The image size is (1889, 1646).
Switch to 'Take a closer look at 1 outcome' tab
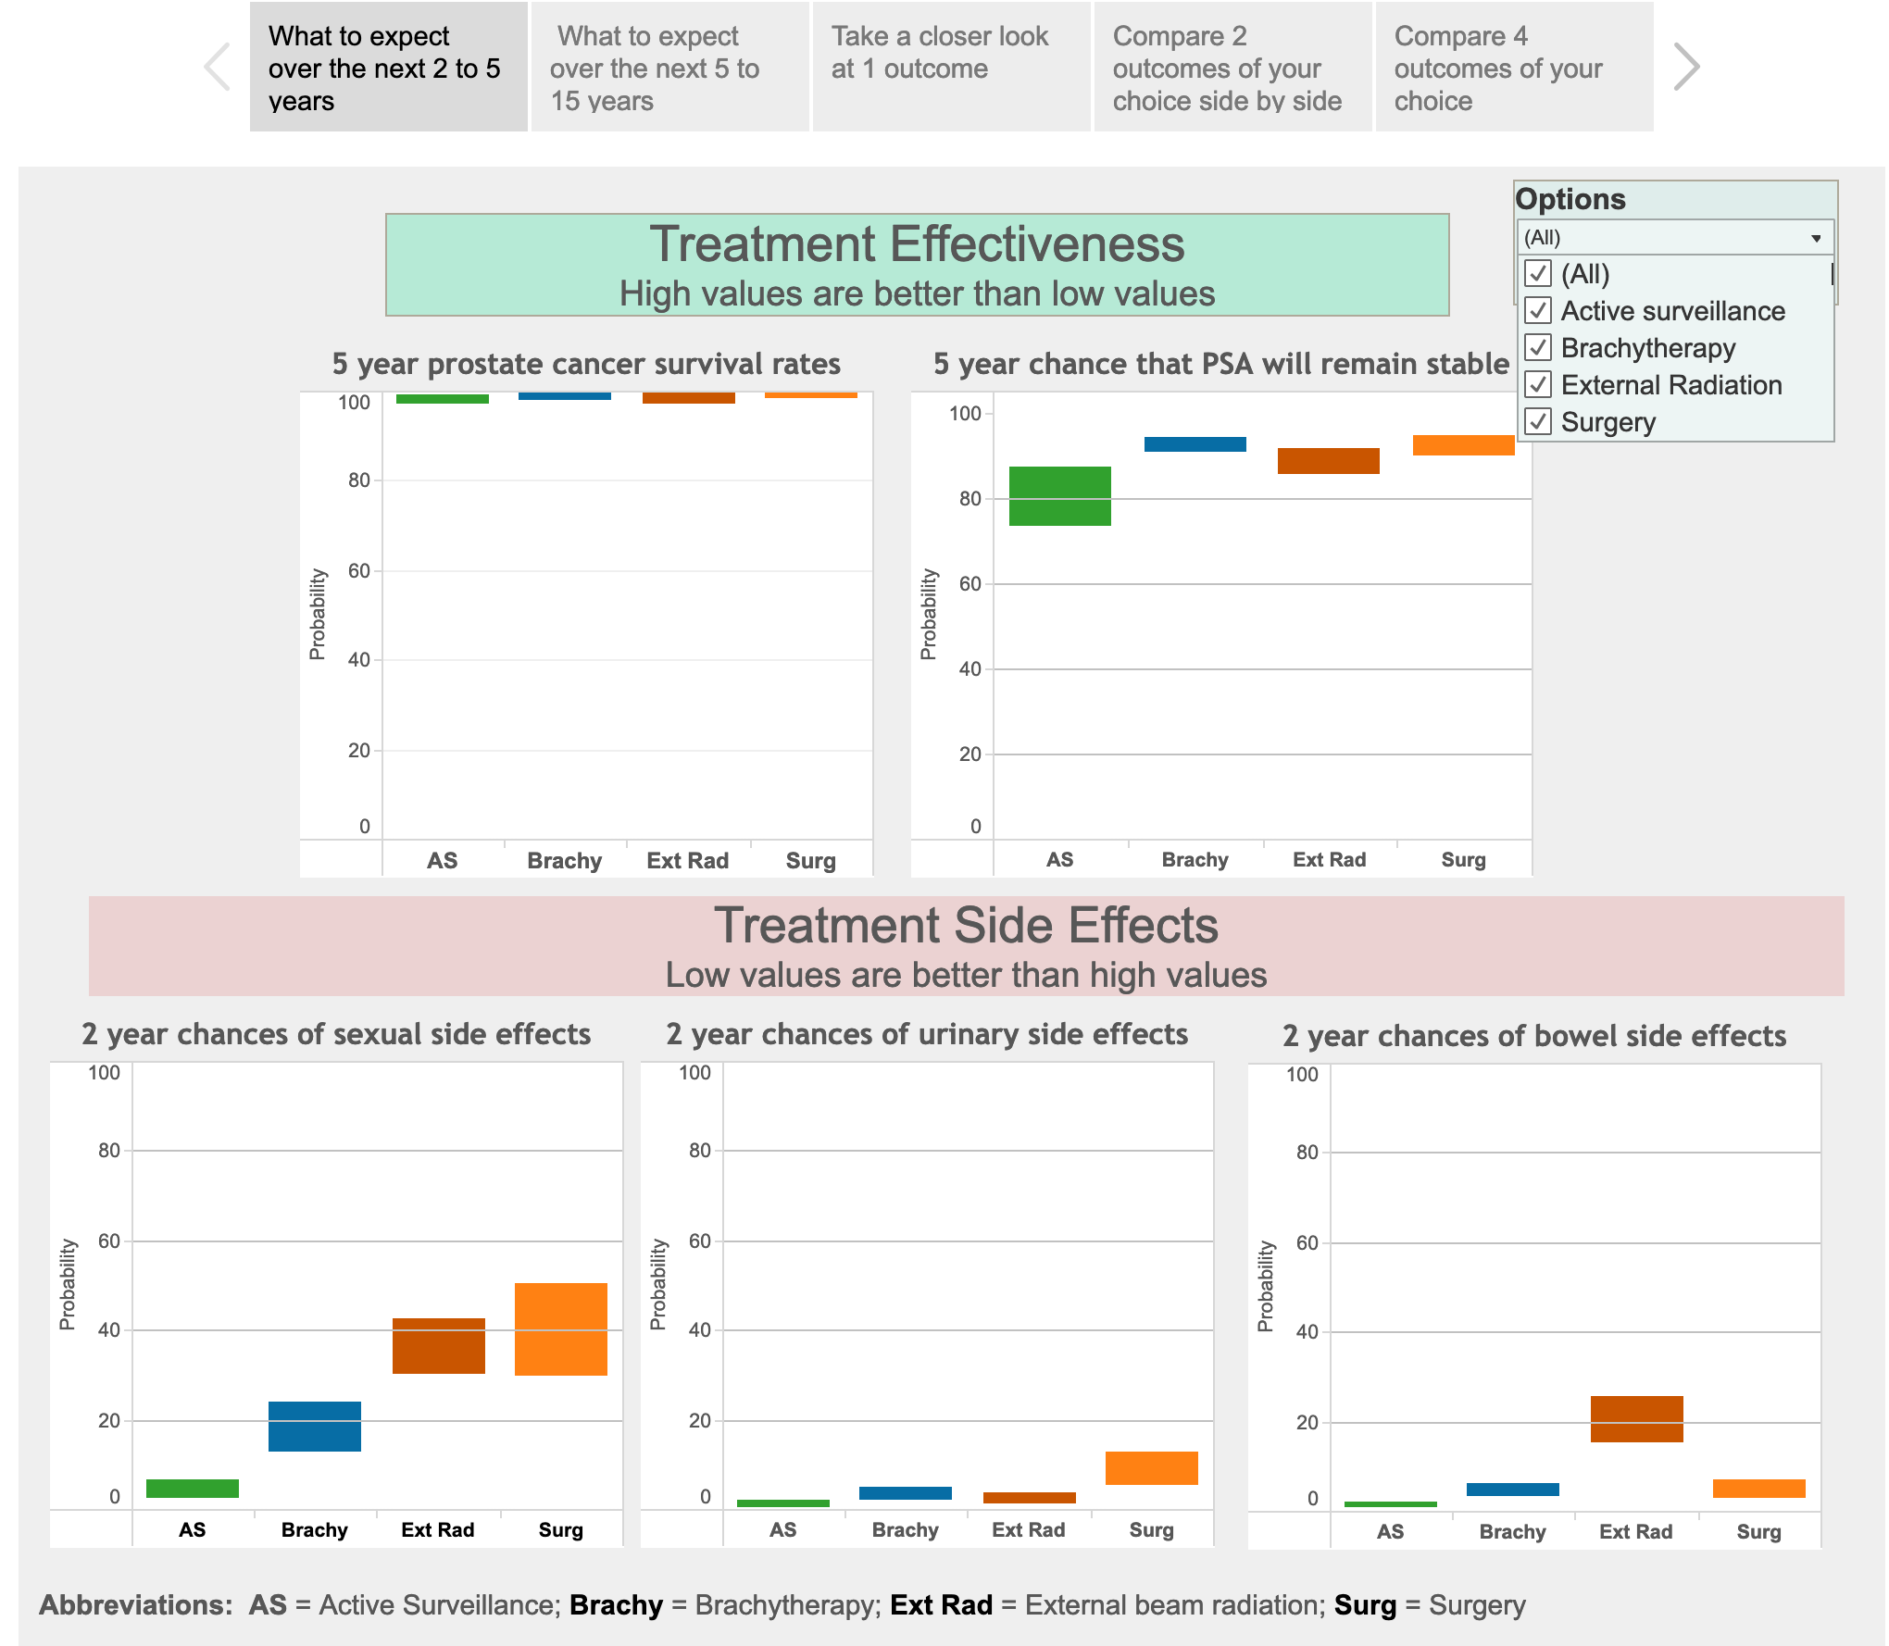[951, 68]
